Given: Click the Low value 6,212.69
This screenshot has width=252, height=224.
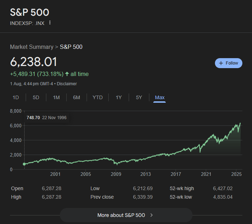Looking at the screenshot, I should pos(143,188).
